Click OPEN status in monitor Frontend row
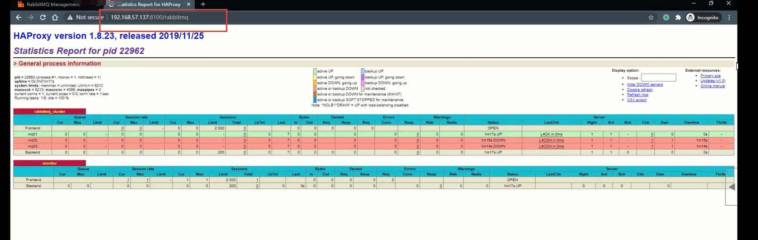 pos(512,180)
